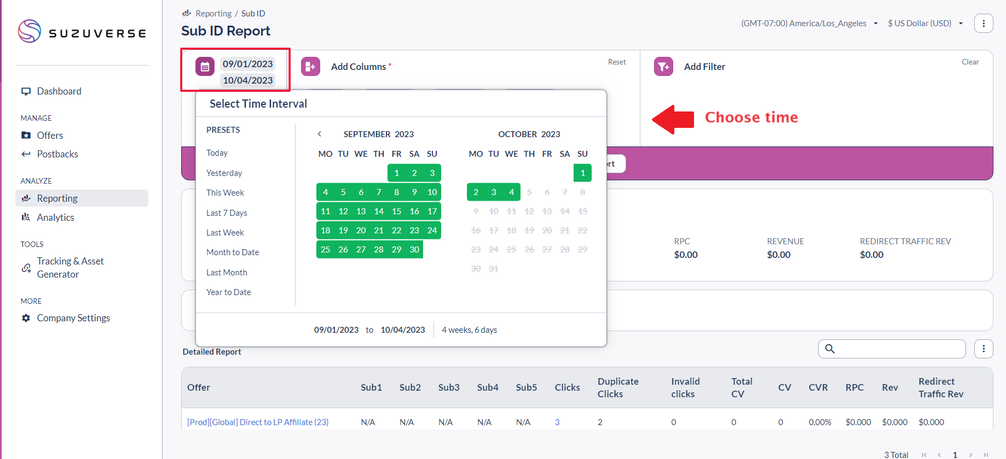The height and width of the screenshot is (459, 1006).
Task: Click the search magnifier icon in Detailed Report
Action: click(830, 349)
